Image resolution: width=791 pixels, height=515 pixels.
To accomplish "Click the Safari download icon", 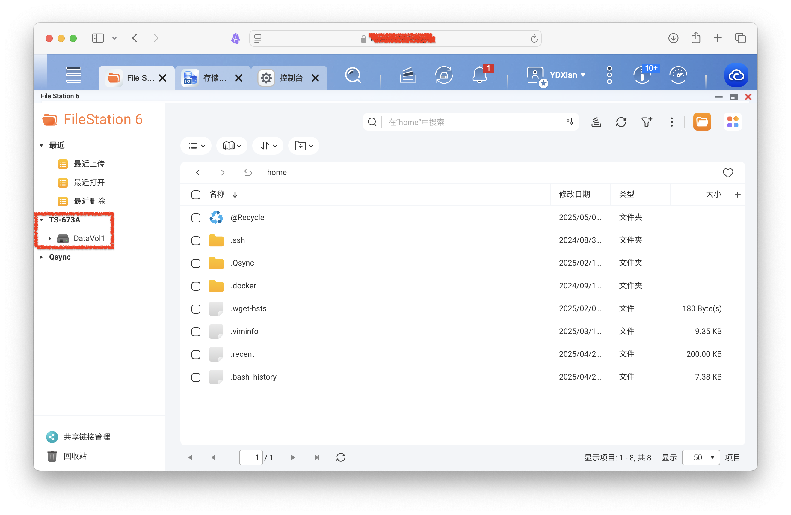I will pos(673,38).
